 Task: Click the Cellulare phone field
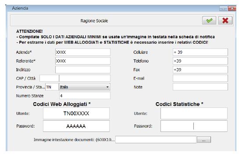pyautogui.click(x=200, y=52)
